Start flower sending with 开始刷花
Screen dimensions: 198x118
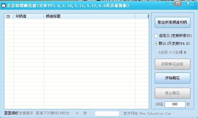[172, 78]
